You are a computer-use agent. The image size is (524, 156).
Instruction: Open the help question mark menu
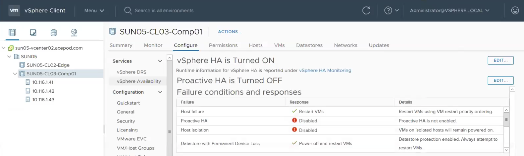391,11
